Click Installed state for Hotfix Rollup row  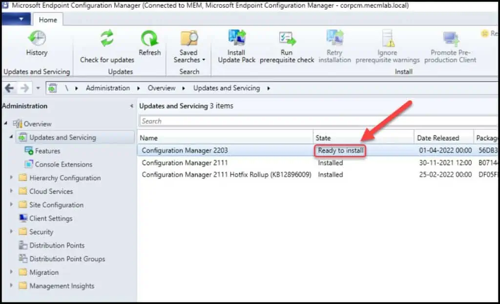[331, 174]
